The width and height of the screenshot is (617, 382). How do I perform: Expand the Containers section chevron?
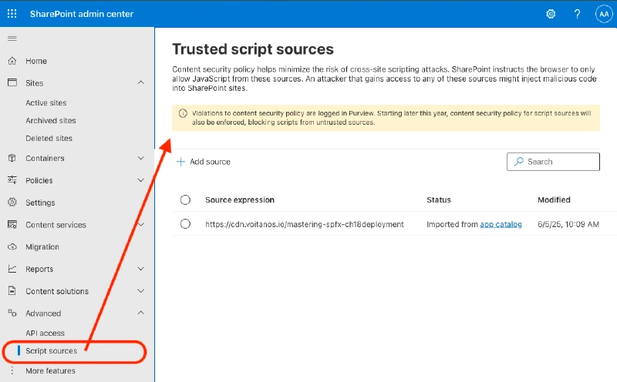(141, 158)
